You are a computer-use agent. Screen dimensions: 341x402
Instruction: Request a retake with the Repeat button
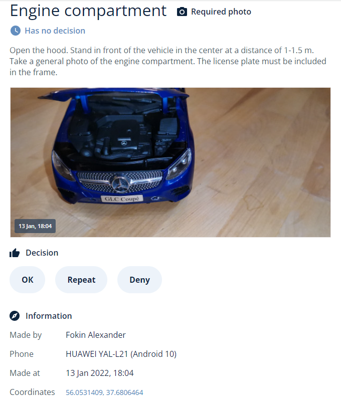tap(81, 280)
